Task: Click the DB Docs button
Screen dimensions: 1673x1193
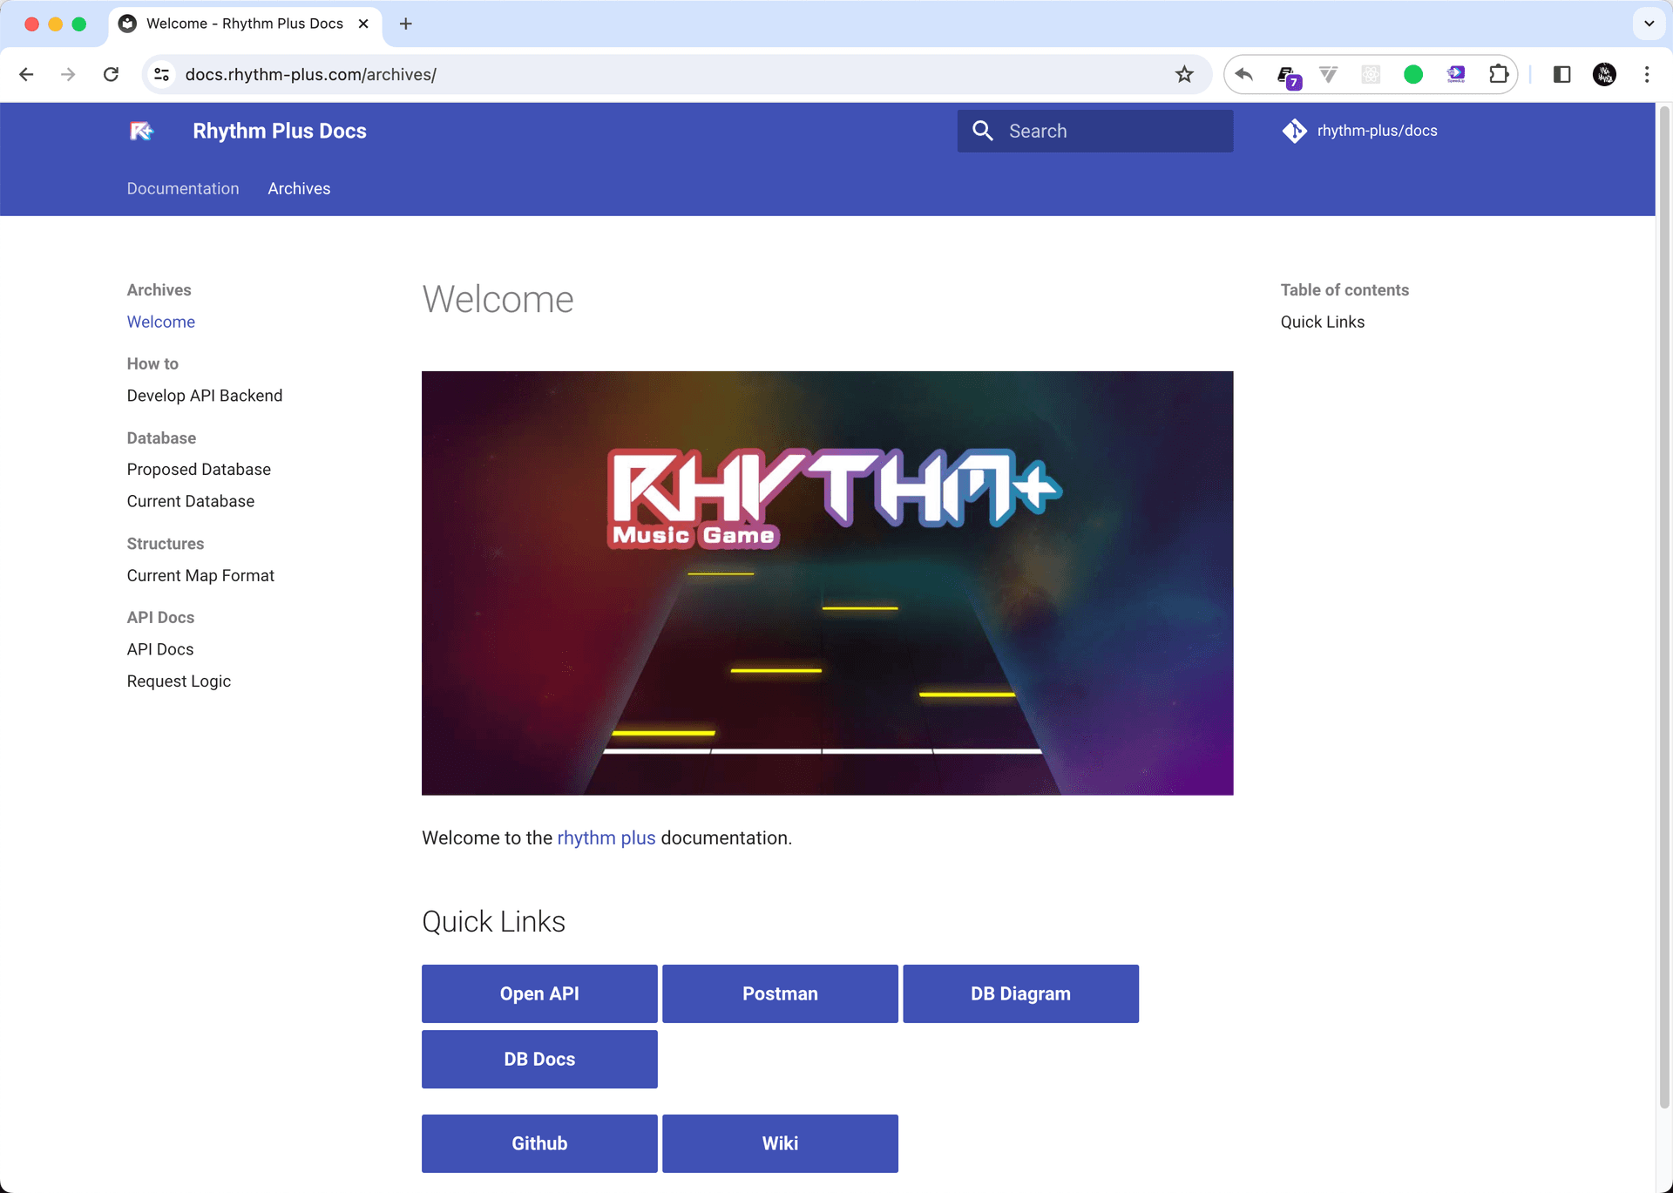Action: click(x=539, y=1059)
